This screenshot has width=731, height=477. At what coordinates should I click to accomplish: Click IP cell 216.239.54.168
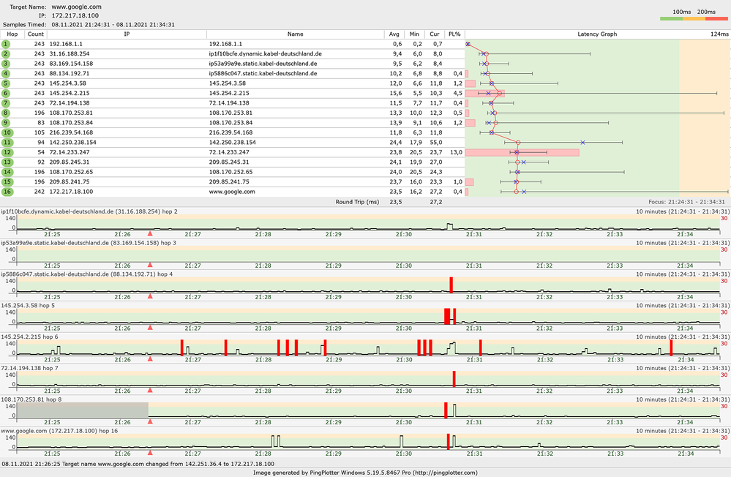pyautogui.click(x=71, y=132)
